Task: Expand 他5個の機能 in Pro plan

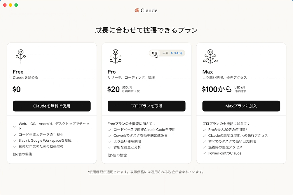Action: (117, 155)
